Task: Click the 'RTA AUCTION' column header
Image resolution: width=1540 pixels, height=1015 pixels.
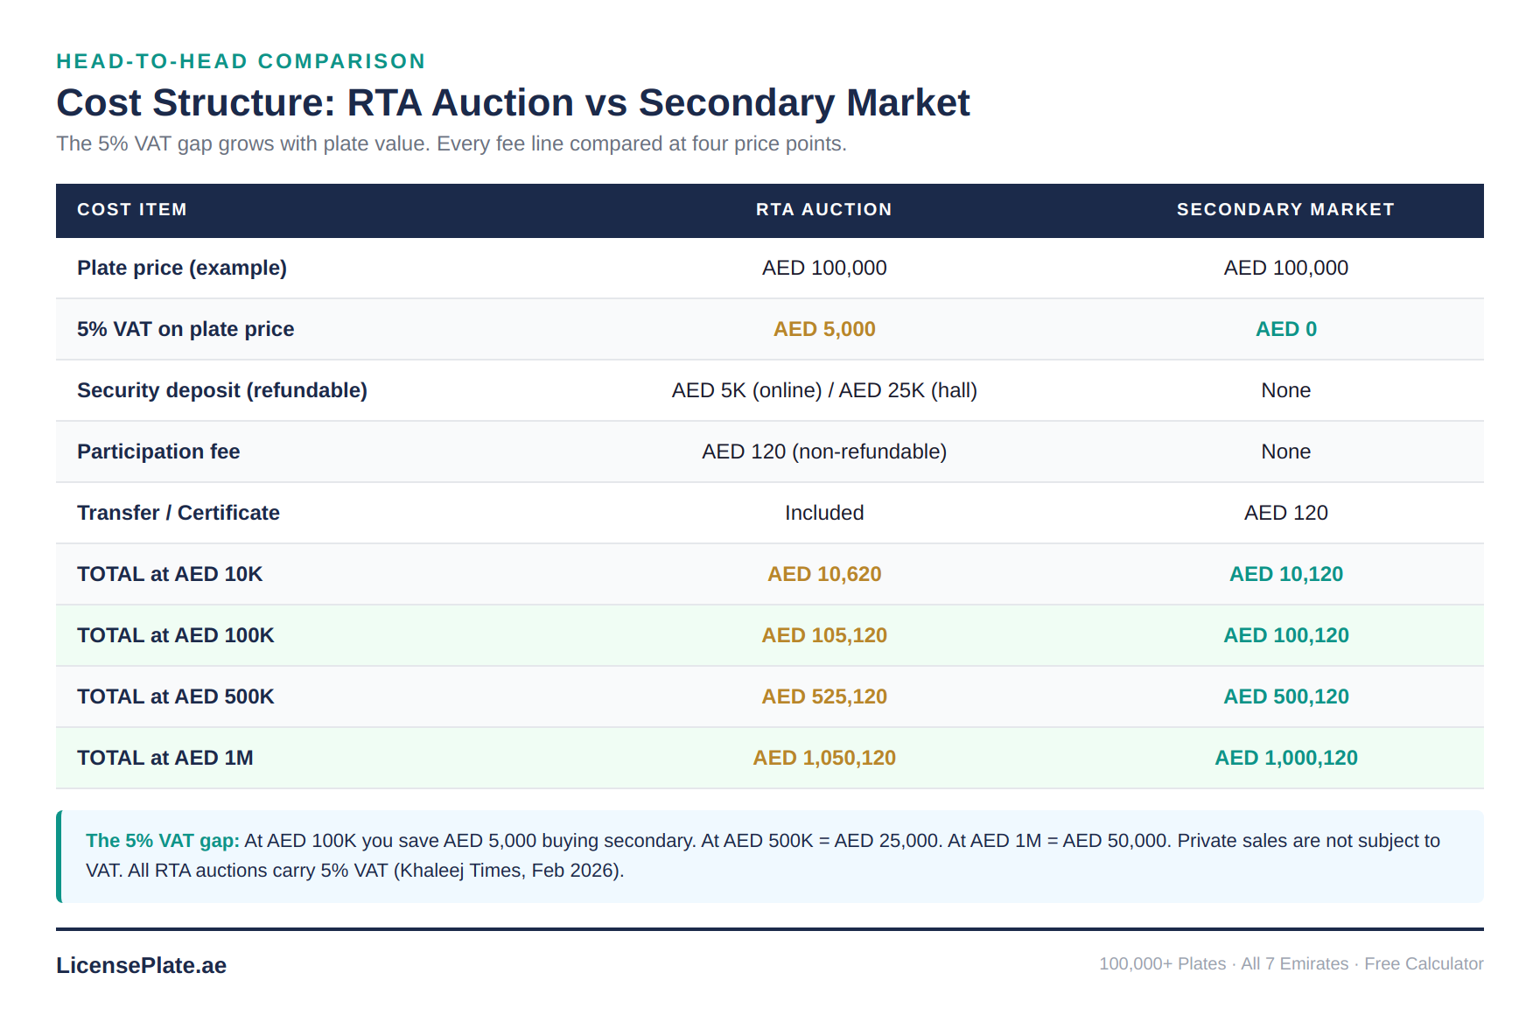Action: (823, 210)
